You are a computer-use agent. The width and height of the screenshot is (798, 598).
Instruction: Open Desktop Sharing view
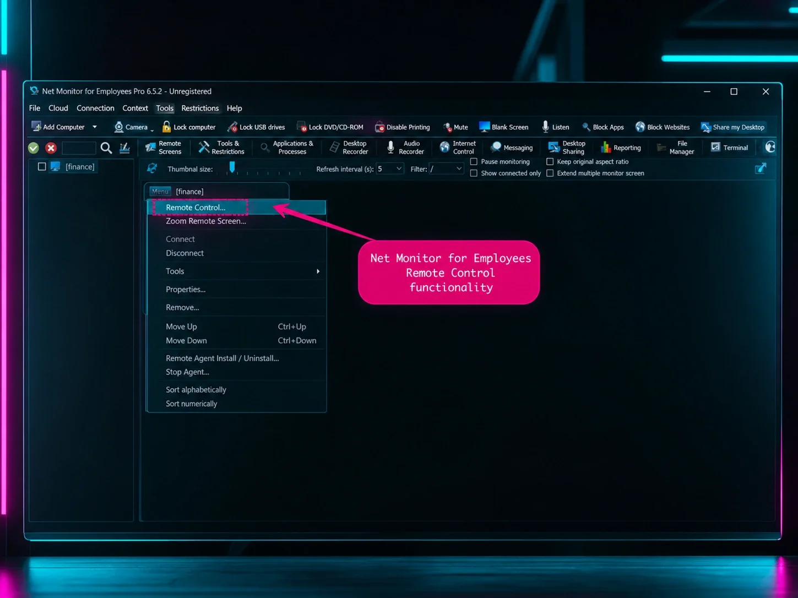click(x=567, y=148)
